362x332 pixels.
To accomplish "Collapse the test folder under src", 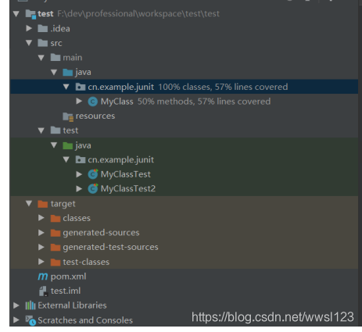I will tap(41, 130).
